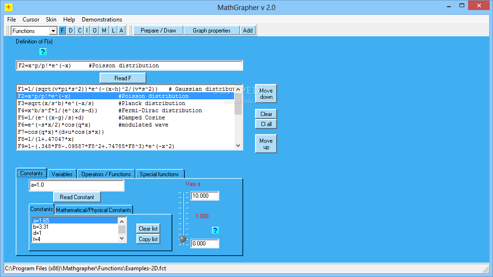
Task: Select the M toolbar letter button
Action: pyautogui.click(x=104, y=31)
